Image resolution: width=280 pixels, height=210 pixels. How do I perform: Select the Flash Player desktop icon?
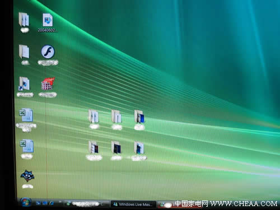[x=48, y=52]
